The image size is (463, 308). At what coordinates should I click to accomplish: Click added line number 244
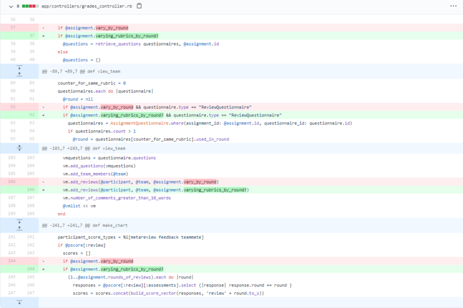(31, 269)
